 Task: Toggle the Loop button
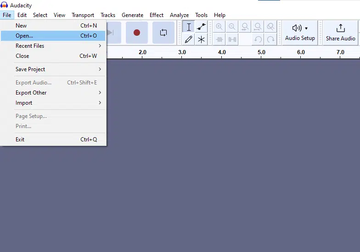[163, 33]
